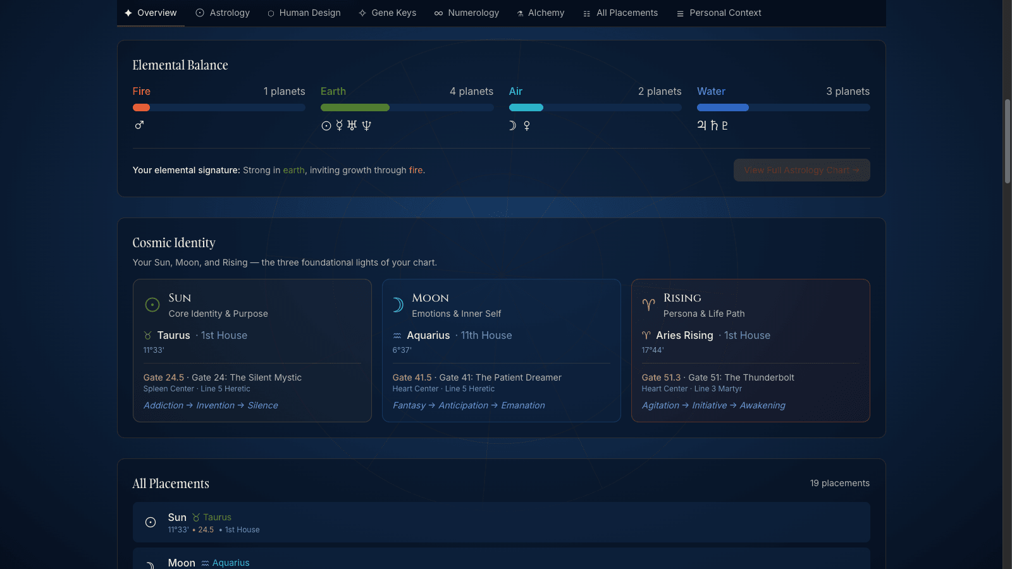Select the Numerology tab

pos(467,13)
